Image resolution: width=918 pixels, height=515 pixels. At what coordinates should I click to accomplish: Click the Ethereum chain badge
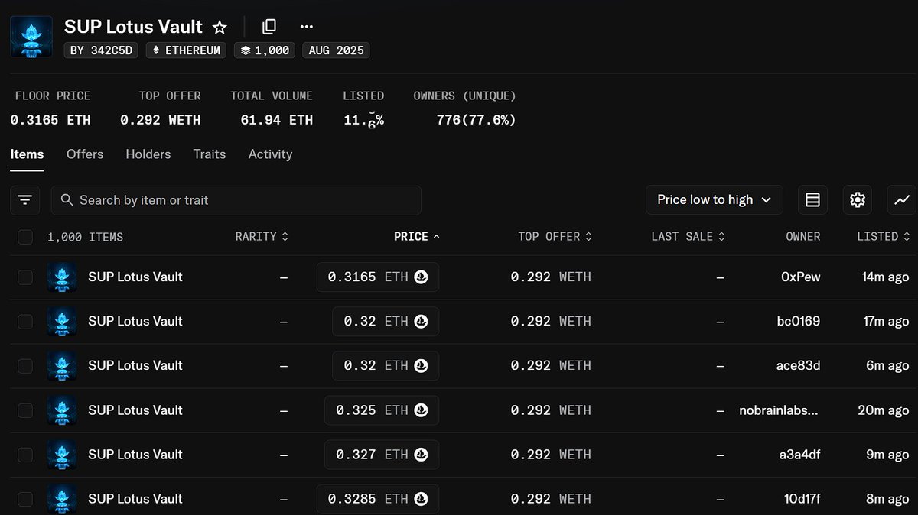click(185, 50)
